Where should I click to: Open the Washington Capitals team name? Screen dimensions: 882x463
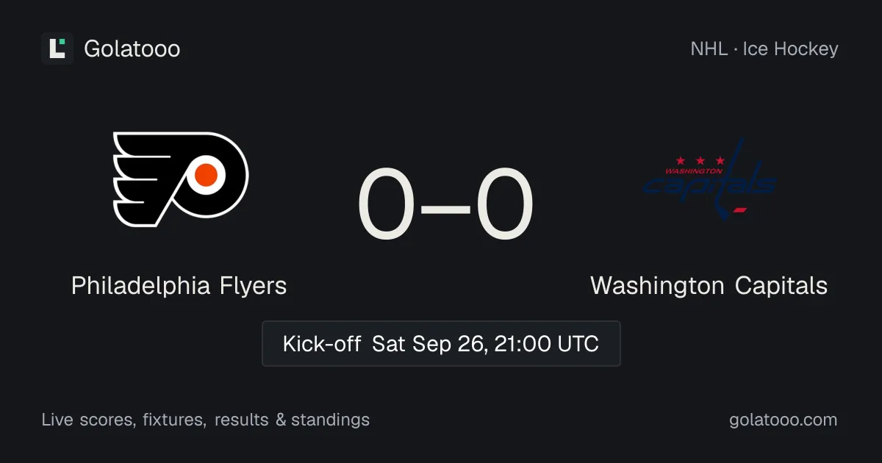709,285
